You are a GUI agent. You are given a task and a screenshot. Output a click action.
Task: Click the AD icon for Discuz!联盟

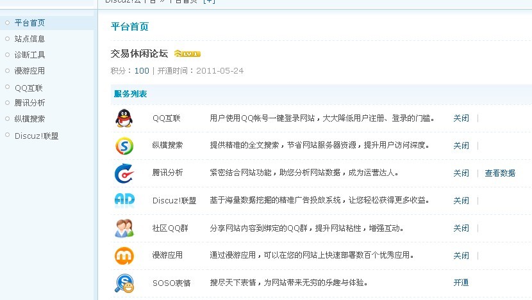tap(124, 200)
